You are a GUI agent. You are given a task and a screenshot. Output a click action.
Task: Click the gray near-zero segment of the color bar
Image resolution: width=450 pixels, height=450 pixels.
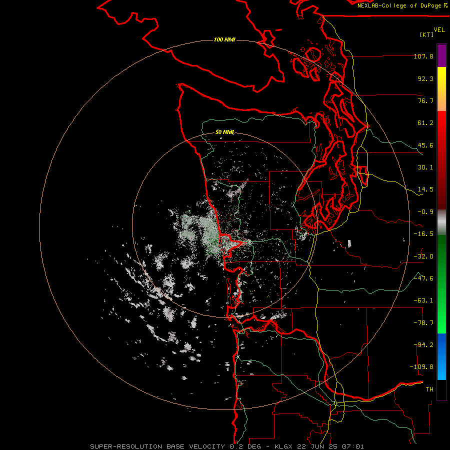point(441,222)
